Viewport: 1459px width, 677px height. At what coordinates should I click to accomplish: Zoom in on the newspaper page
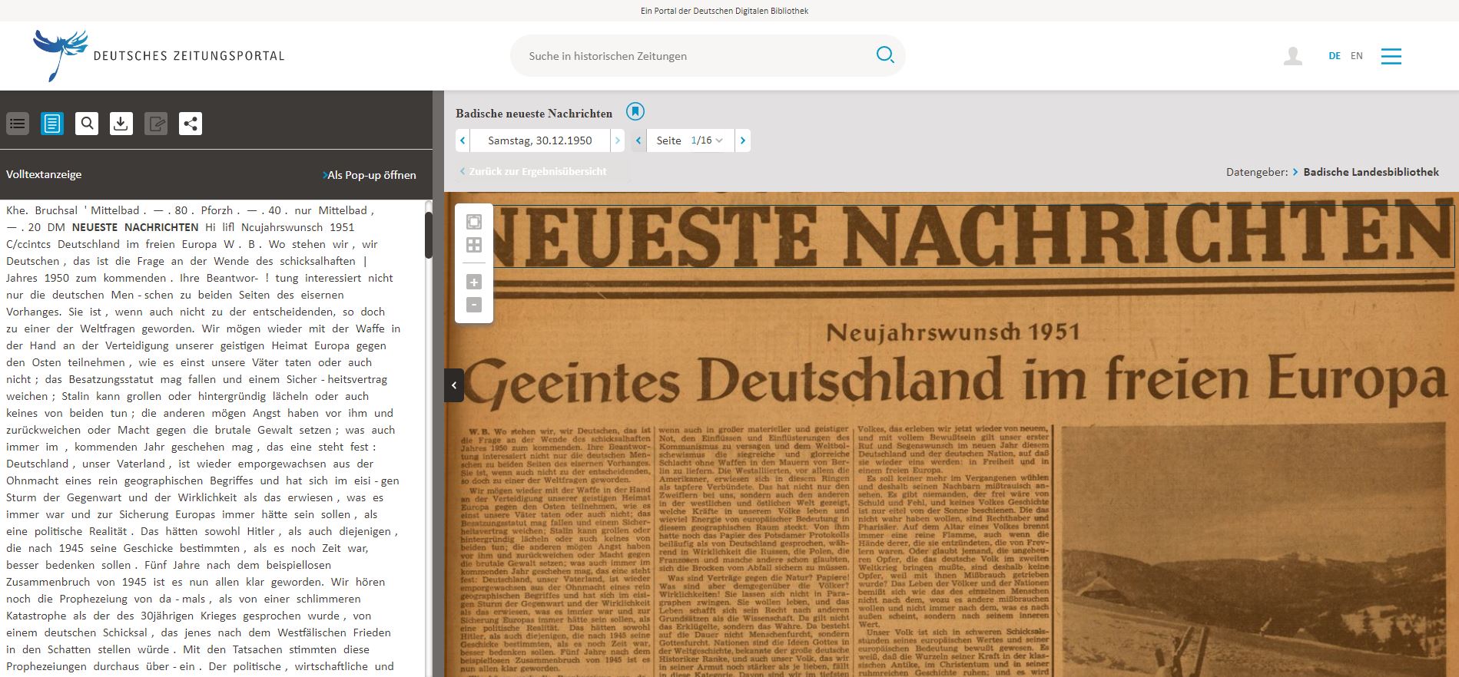[x=474, y=282]
